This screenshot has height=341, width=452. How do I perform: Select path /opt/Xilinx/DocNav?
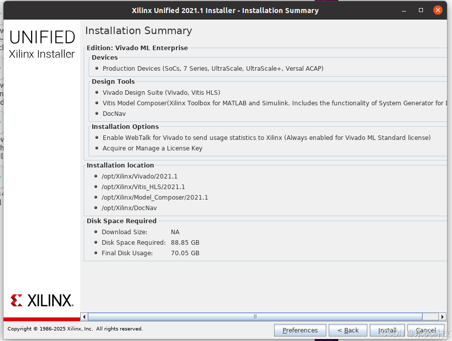point(129,208)
